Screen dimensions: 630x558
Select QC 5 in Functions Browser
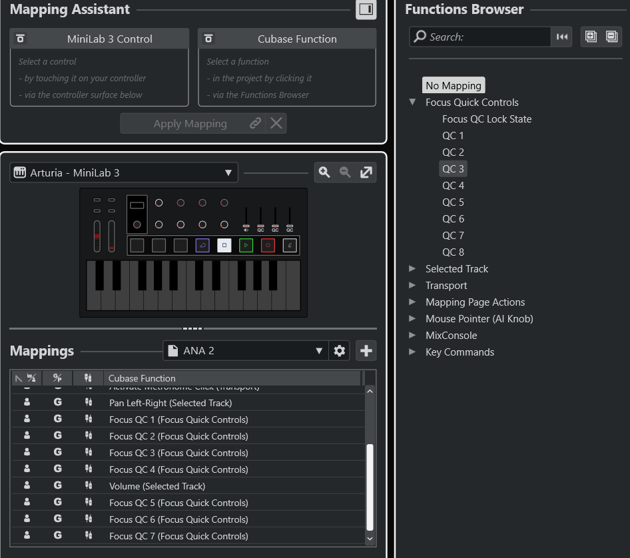[453, 202]
